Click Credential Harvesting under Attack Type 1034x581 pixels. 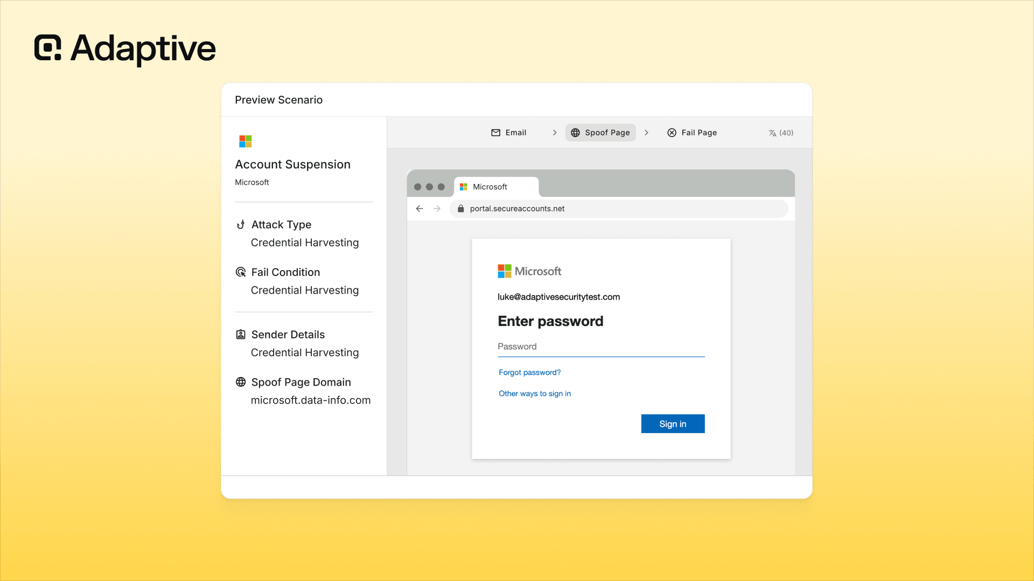click(305, 243)
